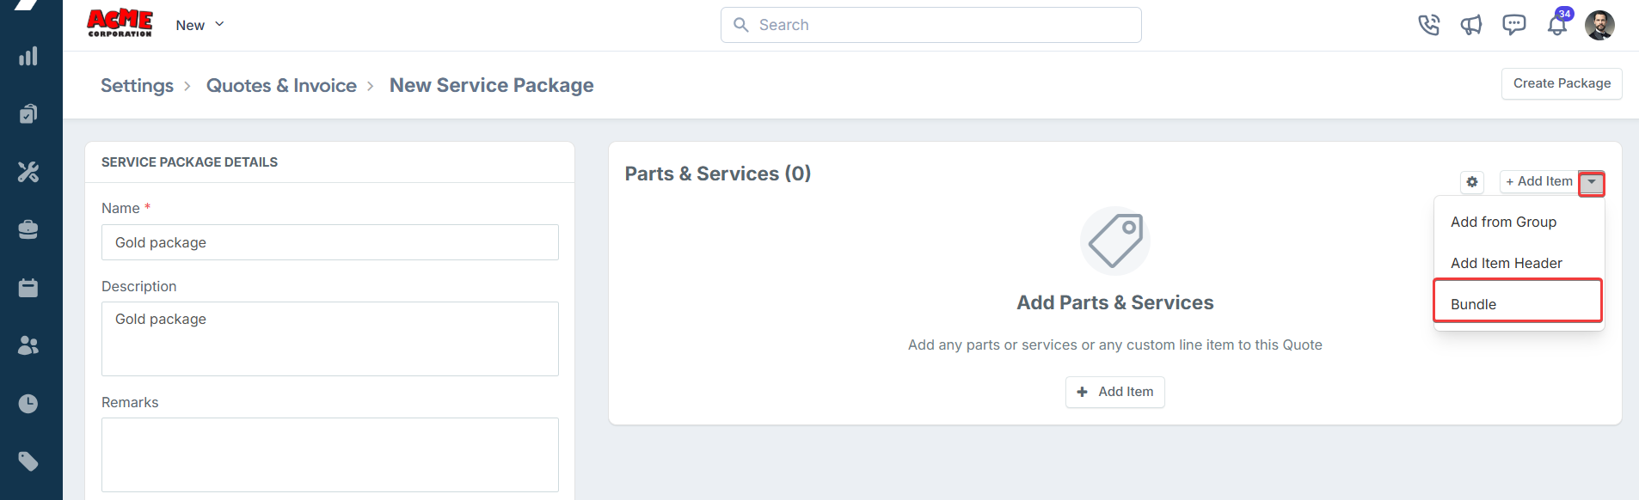Expand the New dropdown in header
Viewport: 1639px width, 500px height.
pos(200,25)
